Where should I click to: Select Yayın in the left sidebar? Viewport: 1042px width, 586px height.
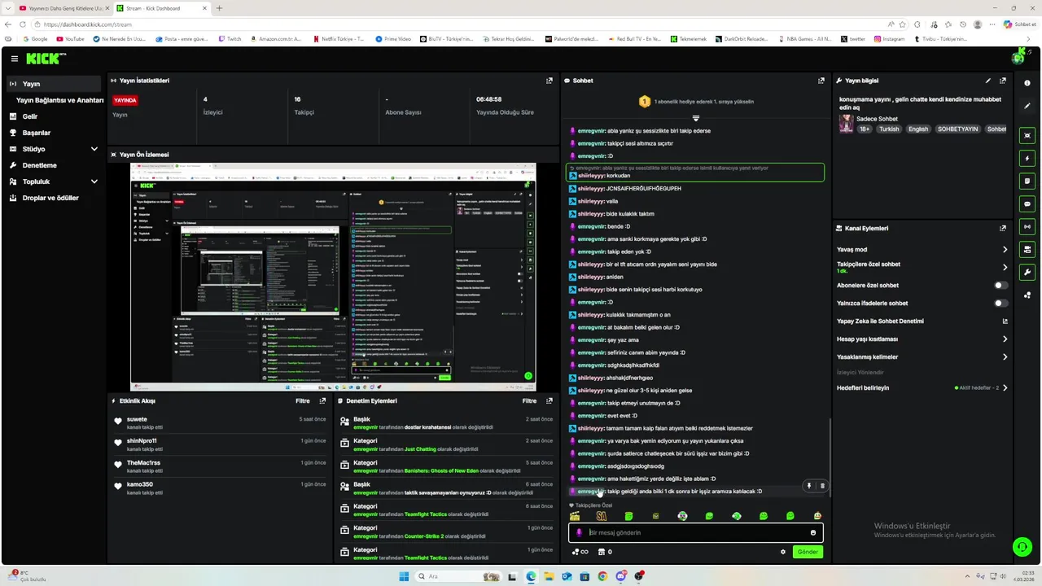pos(55,84)
